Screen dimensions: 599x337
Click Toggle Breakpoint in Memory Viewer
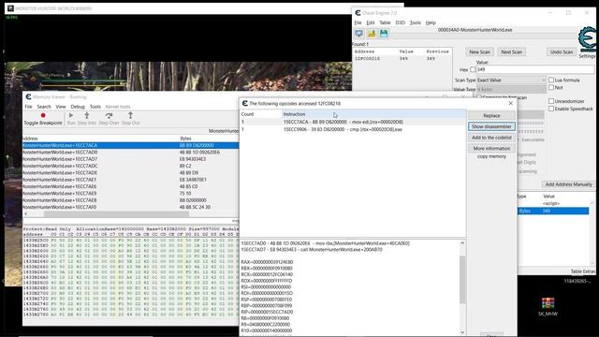tap(43, 119)
